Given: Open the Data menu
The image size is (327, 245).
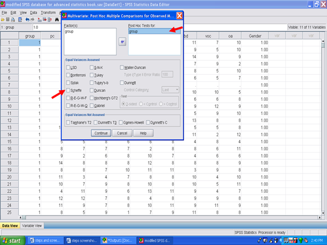Looking at the screenshot, I should click(x=33, y=12).
